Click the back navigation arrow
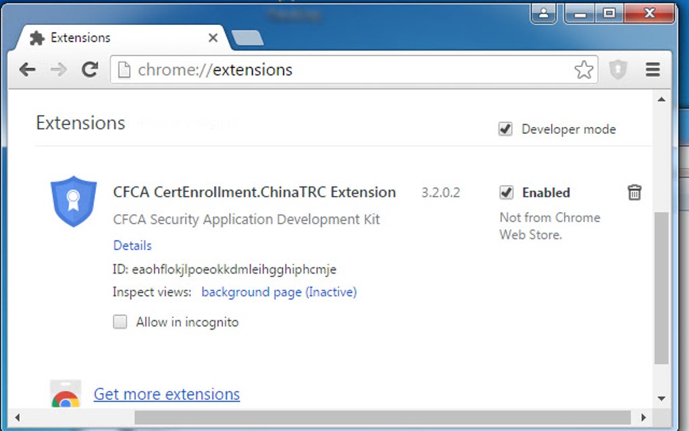689x431 pixels. (26, 69)
